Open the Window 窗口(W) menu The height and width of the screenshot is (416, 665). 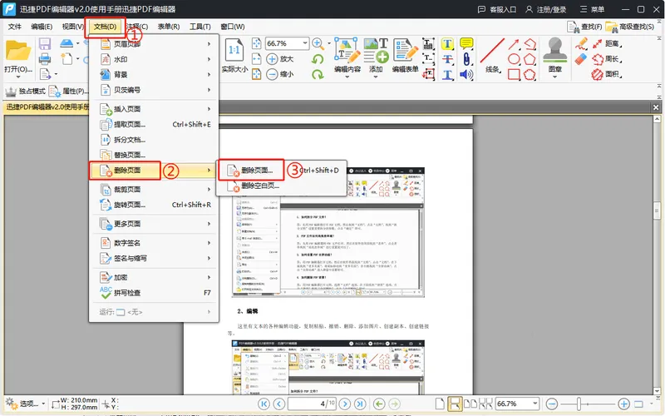pos(233,27)
